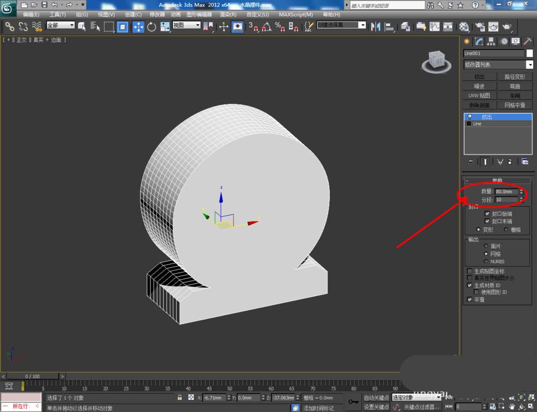Click the Mirror tool icon

pos(375,27)
